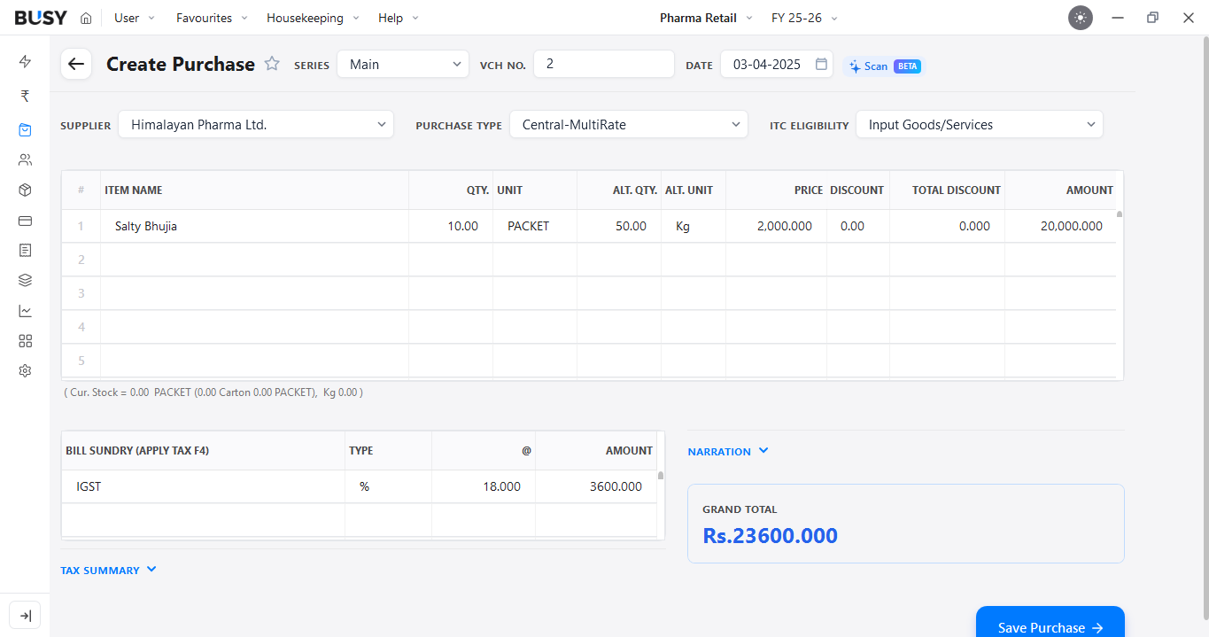Select the Salty Bhujia item cell
Viewport: 1209px width, 637px height.
point(254,226)
